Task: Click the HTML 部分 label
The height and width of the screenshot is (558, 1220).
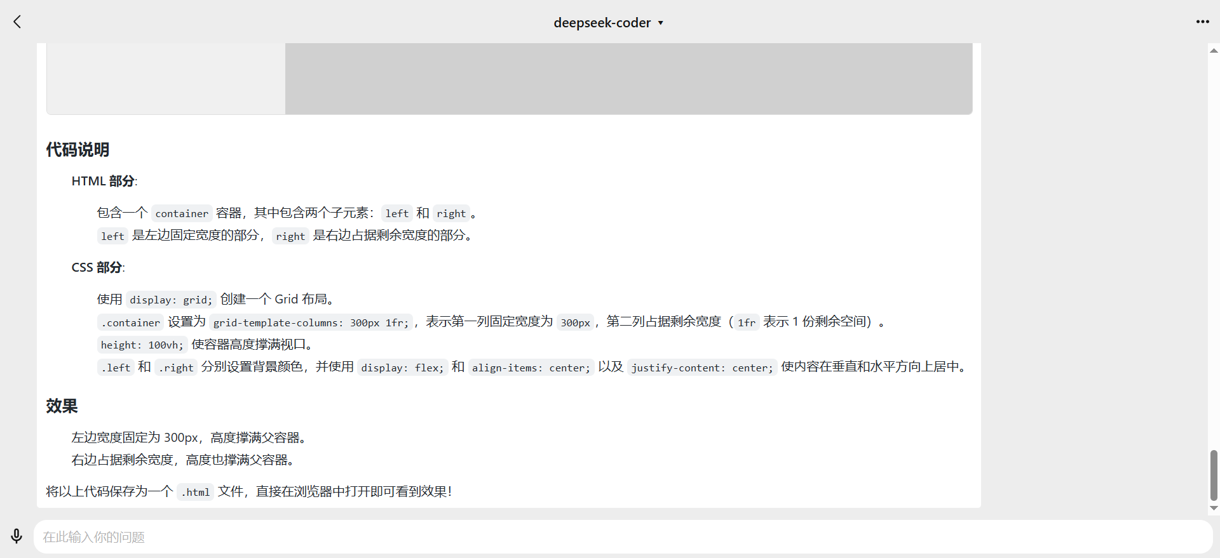Action: pyautogui.click(x=104, y=182)
